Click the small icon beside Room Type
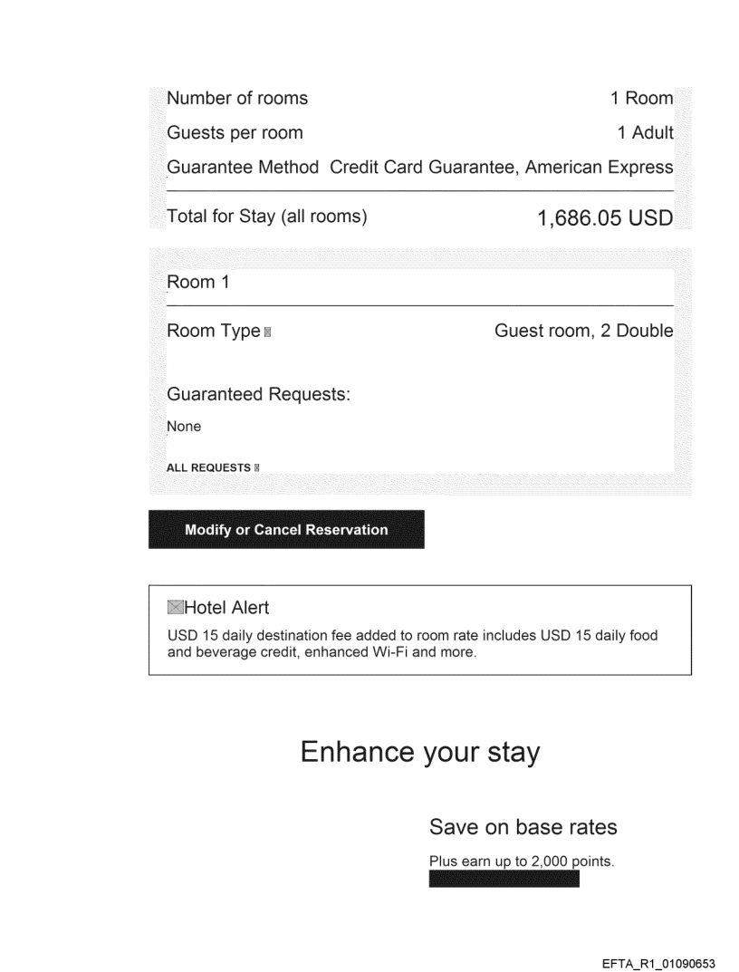Screen dimensions: 739x972 [266, 332]
